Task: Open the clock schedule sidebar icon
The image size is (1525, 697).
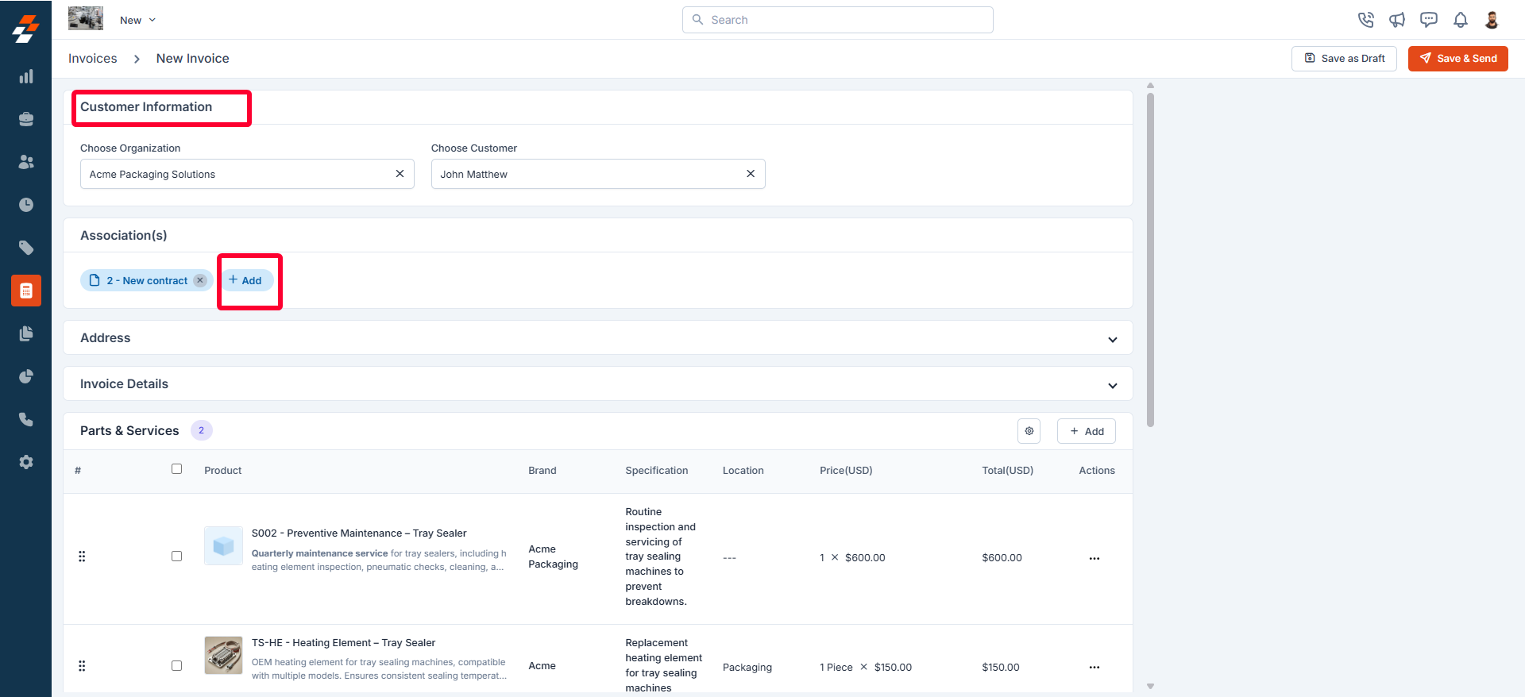Action: (26, 205)
